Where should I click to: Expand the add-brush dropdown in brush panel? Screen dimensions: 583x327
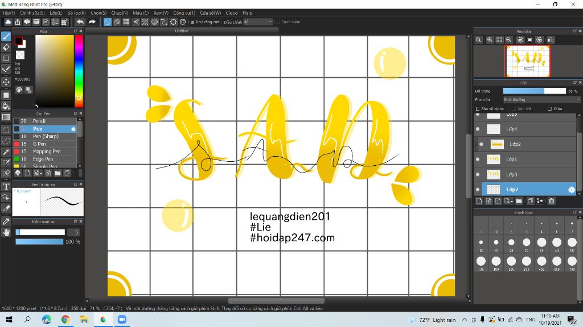click(x=41, y=173)
